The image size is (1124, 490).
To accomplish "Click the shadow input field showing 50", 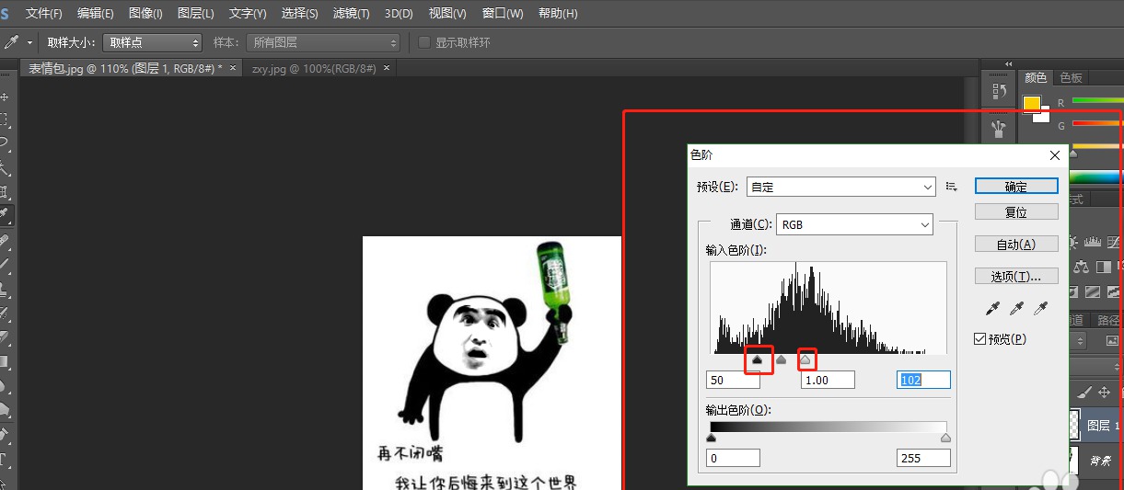I will click(x=733, y=380).
